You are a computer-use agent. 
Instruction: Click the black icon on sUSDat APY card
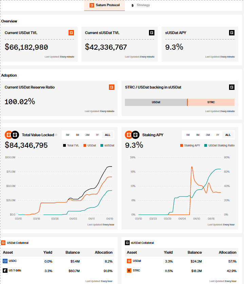click(232, 33)
